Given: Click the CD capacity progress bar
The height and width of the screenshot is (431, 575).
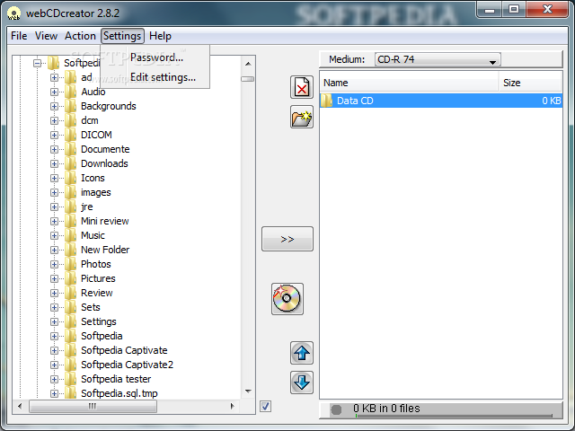Looking at the screenshot, I should (x=454, y=416).
